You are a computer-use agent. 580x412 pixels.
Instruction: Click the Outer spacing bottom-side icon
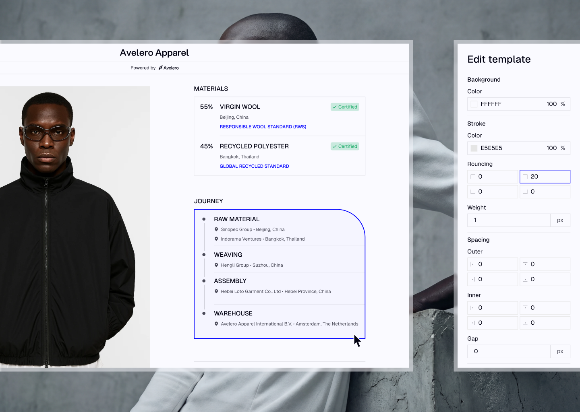click(x=525, y=279)
